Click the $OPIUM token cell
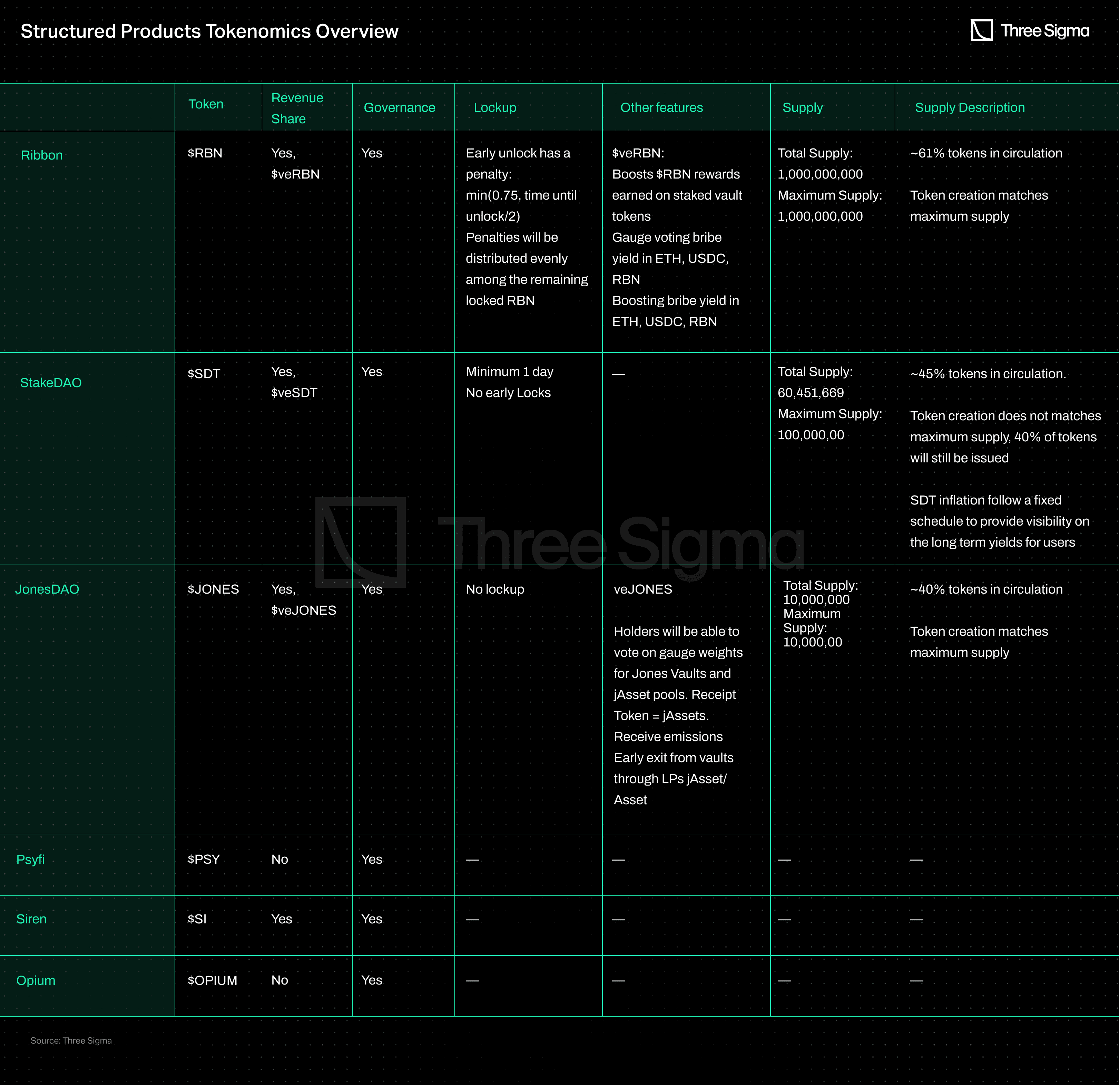The width and height of the screenshot is (1119, 1085). point(212,980)
